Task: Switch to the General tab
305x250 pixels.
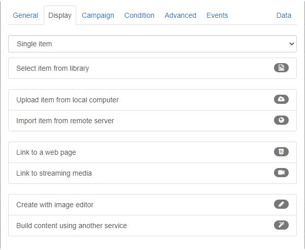Action: 25,15
